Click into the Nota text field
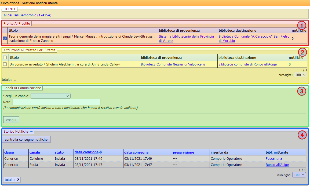Screen dimensions: 310x189 click(56, 102)
